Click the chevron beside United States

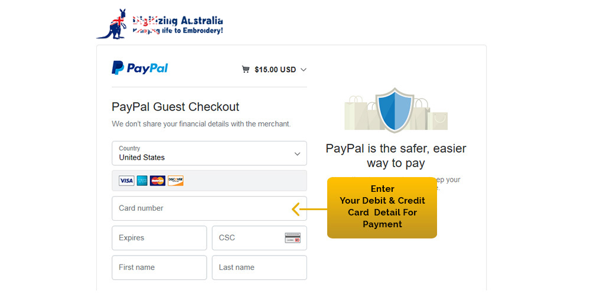[x=297, y=154]
